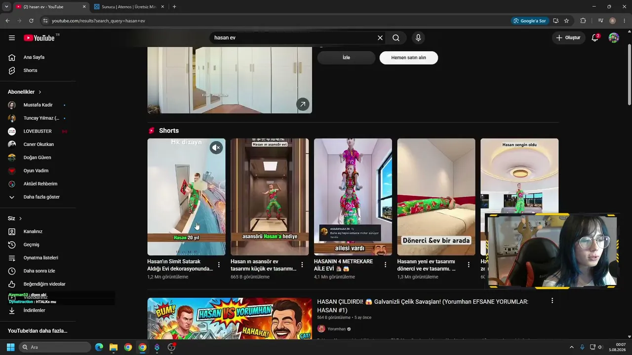The image size is (632, 355).
Task: Click the Google'a Sor button
Action: (x=530, y=21)
